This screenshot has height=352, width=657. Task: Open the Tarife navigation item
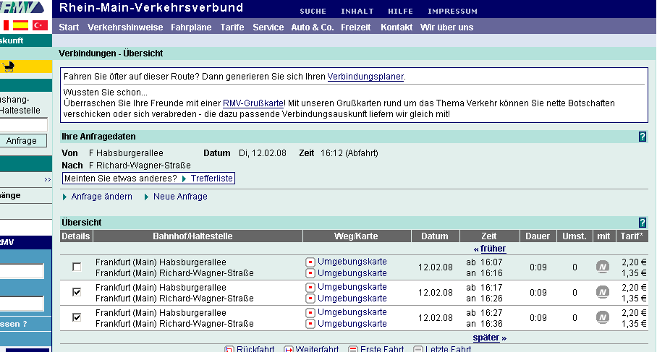232,27
